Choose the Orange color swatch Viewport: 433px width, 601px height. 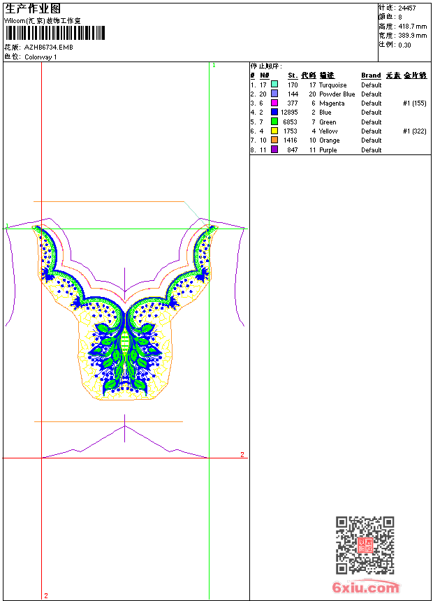pos(274,140)
